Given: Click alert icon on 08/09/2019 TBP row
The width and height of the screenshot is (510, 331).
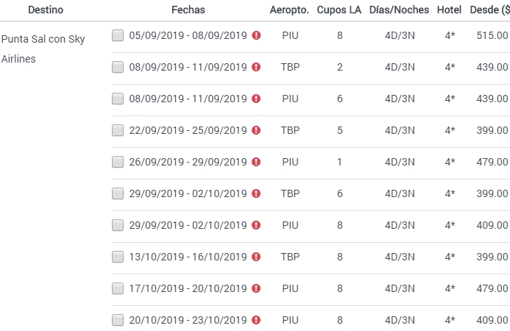Looking at the screenshot, I should 256,67.
